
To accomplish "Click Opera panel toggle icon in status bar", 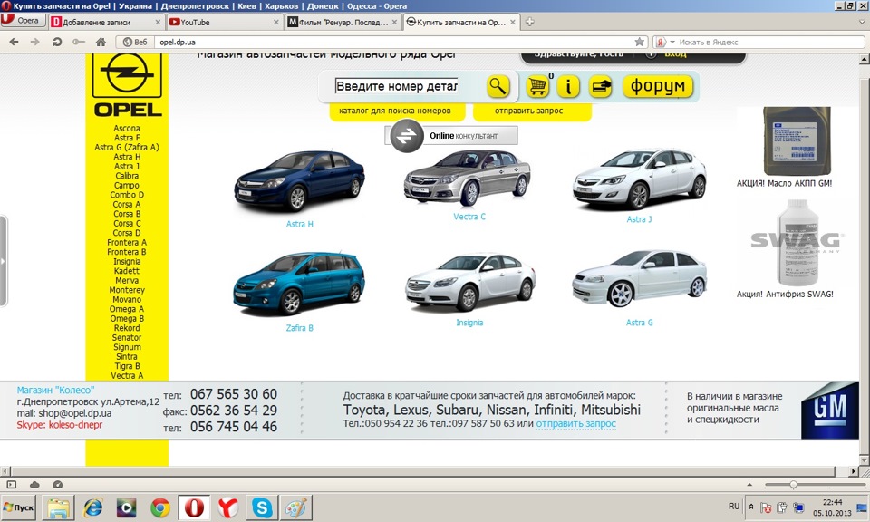I will pos(12,484).
